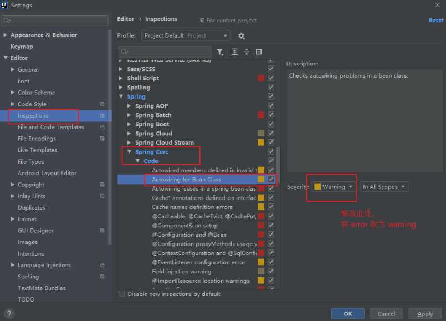Toggle the Spring Boot inspections checkbox

pyautogui.click(x=271, y=124)
